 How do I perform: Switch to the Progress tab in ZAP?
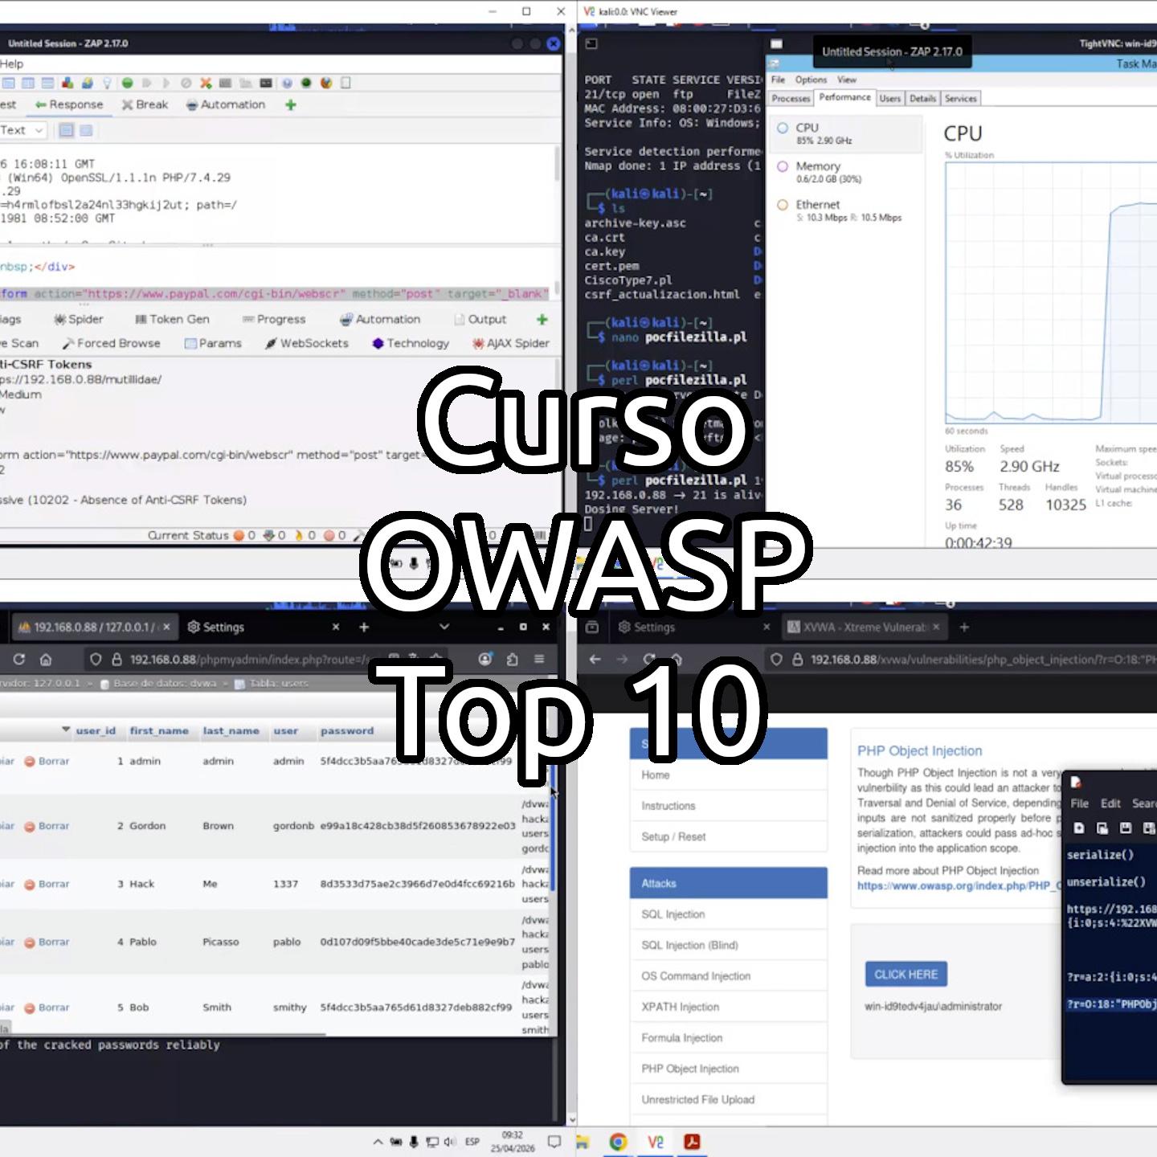click(x=274, y=319)
